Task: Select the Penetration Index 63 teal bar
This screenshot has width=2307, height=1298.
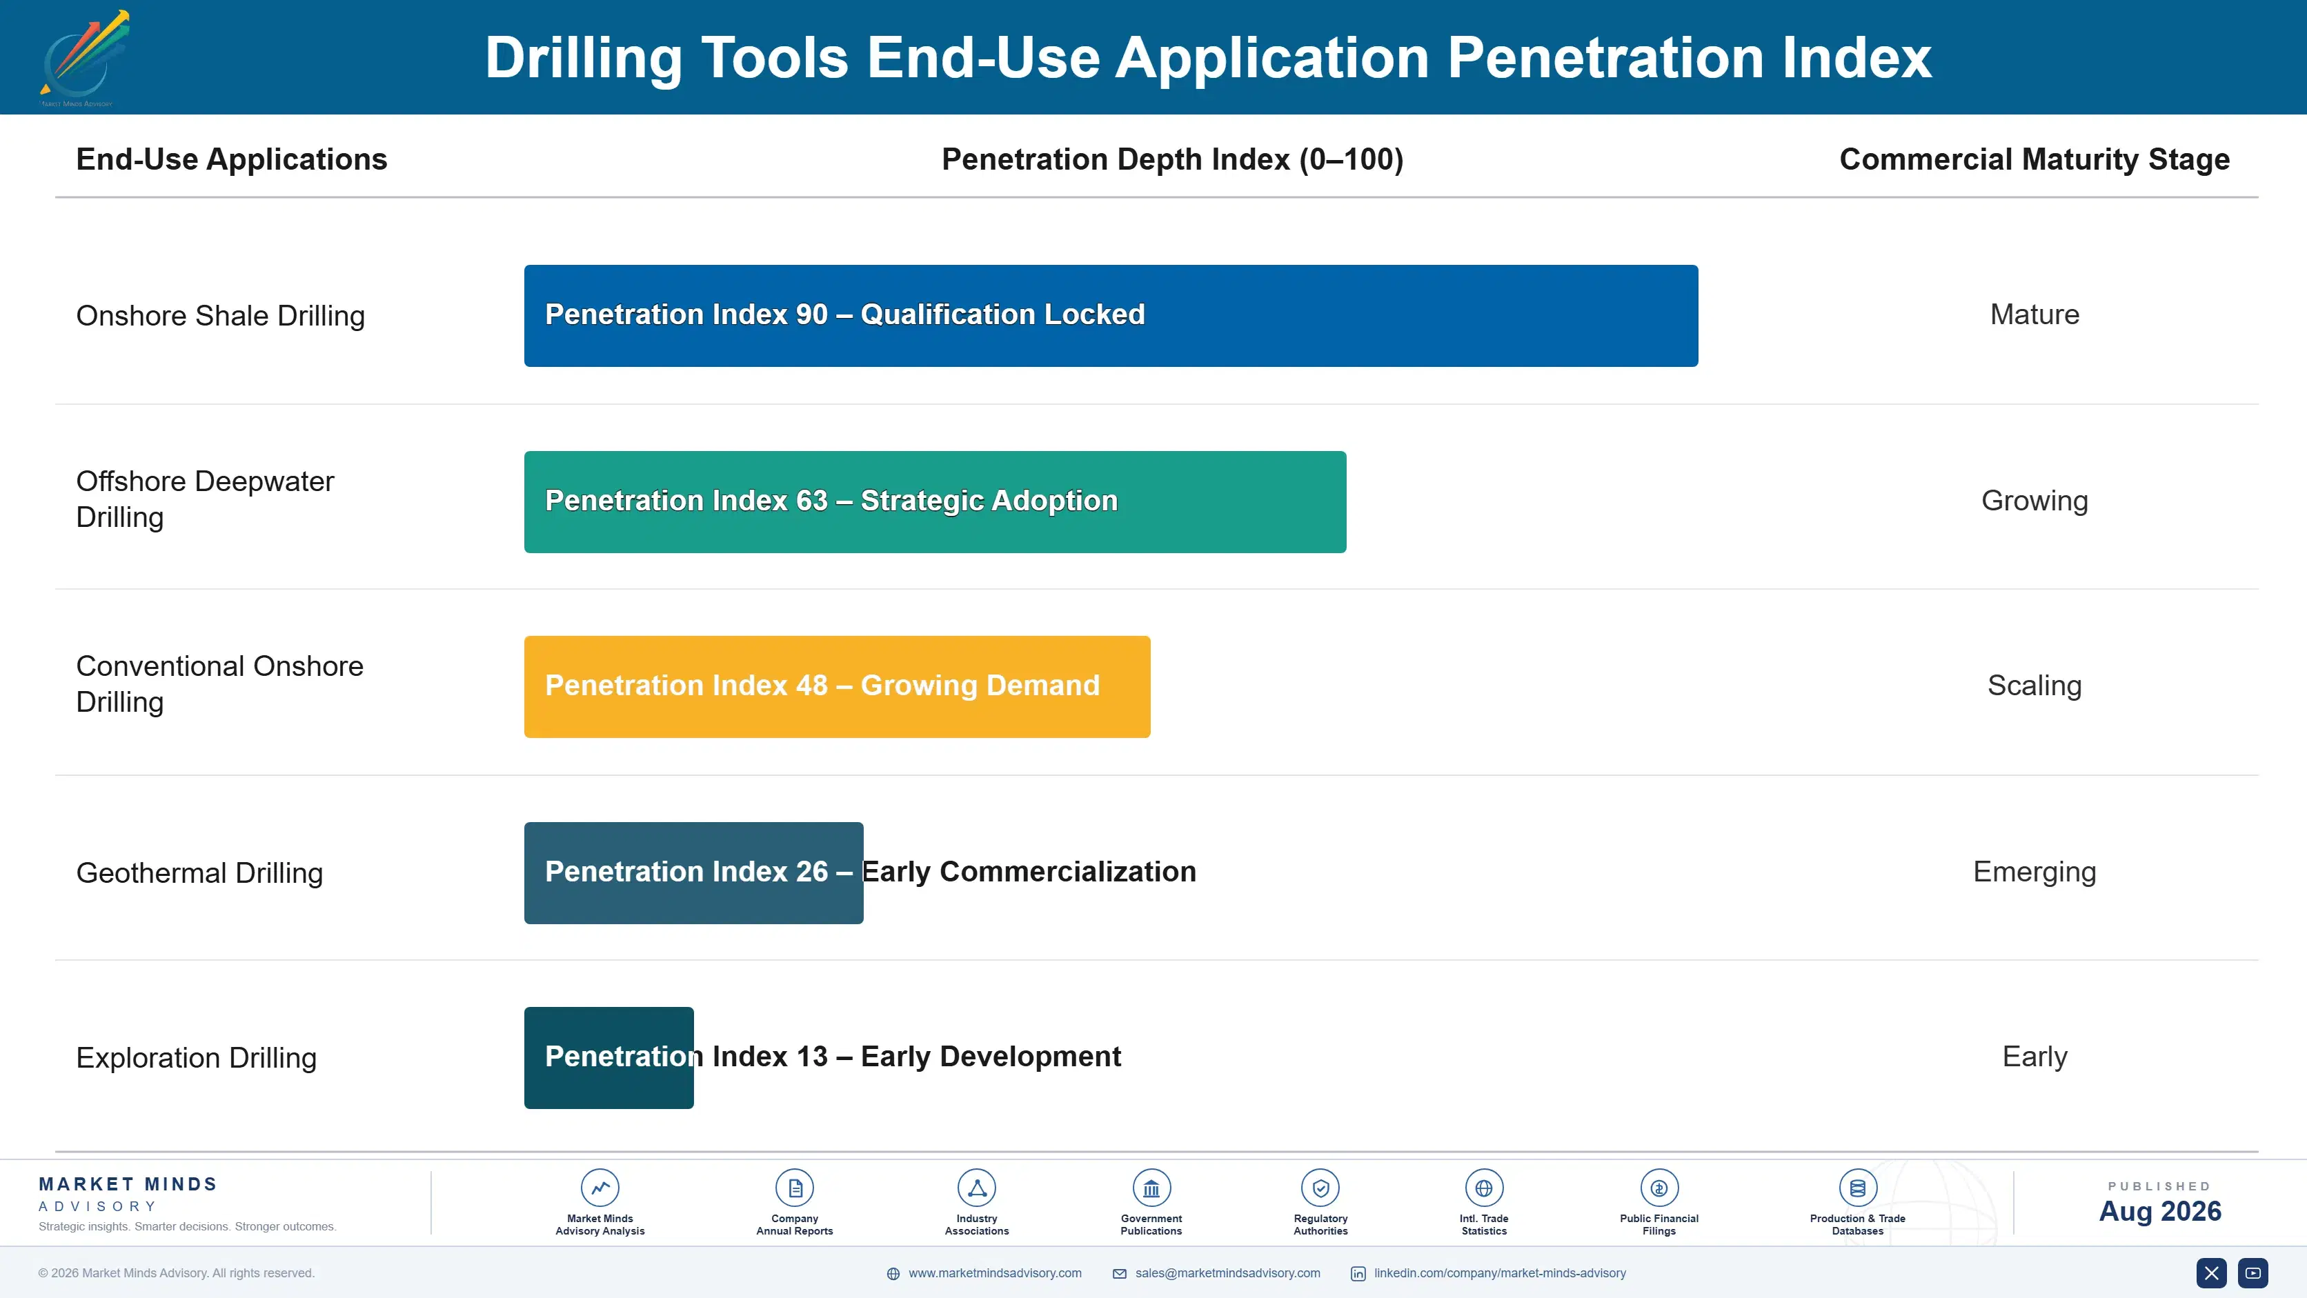Action: point(935,501)
